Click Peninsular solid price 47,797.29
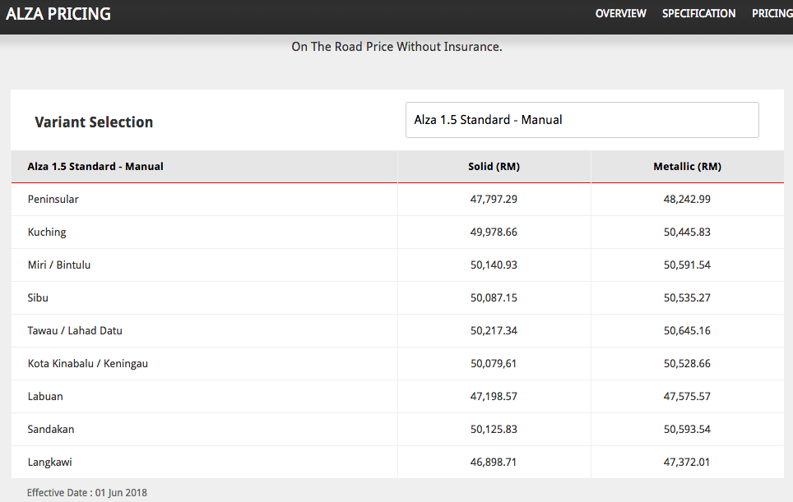 pyautogui.click(x=494, y=200)
